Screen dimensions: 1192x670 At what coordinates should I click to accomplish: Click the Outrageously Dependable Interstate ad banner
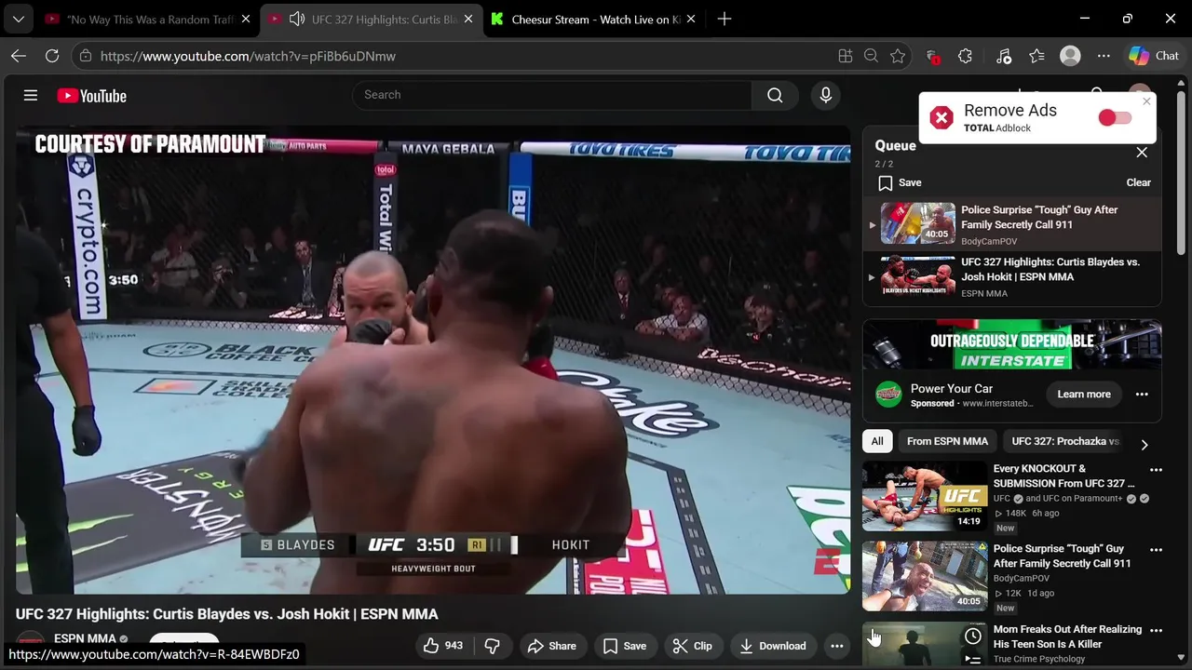click(1011, 345)
